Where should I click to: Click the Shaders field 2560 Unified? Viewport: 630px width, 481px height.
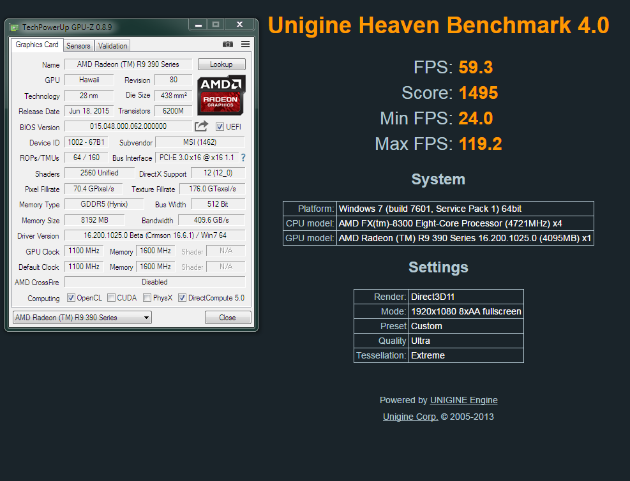point(99,173)
